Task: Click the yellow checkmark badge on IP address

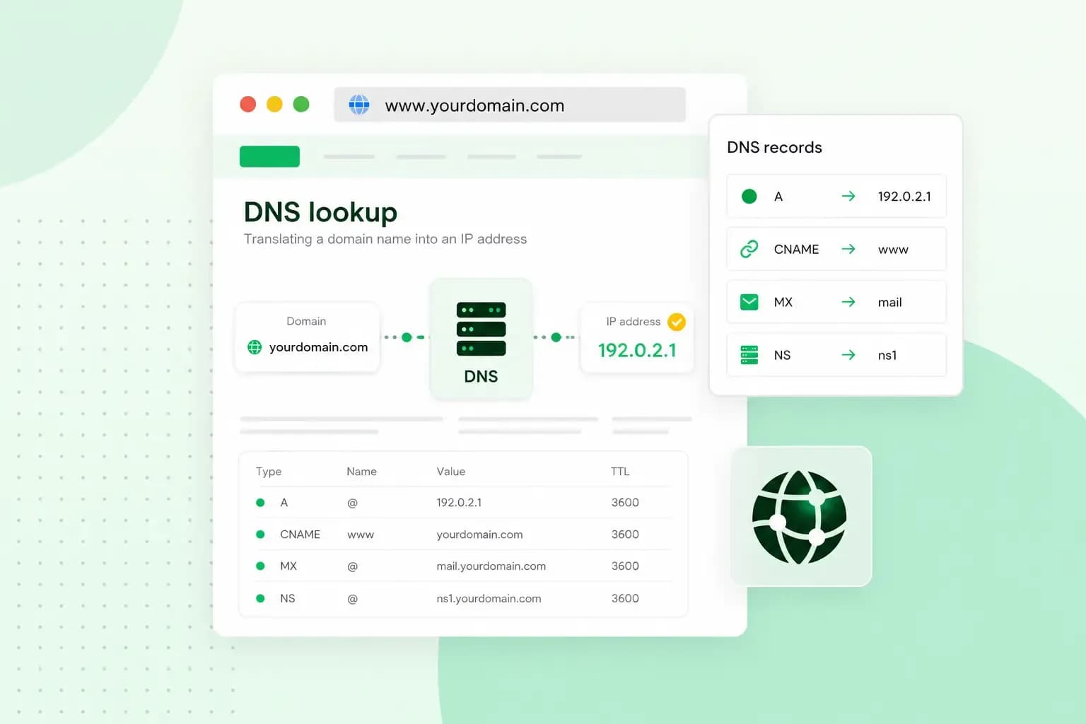Action: [677, 322]
